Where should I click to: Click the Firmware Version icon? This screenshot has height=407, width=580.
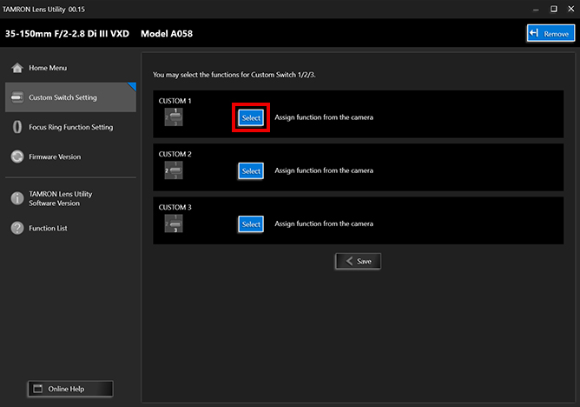pyautogui.click(x=16, y=157)
